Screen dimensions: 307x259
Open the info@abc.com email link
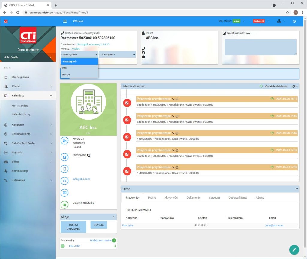click(81, 179)
